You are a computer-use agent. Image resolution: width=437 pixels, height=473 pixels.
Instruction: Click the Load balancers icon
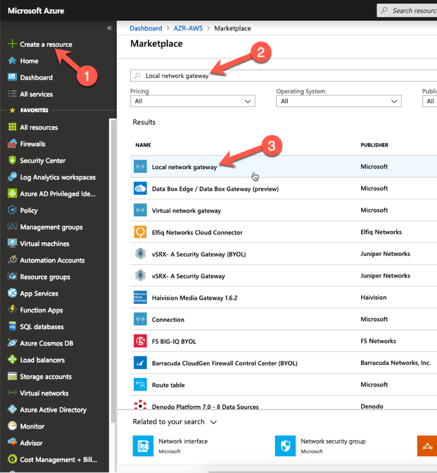tap(12, 359)
